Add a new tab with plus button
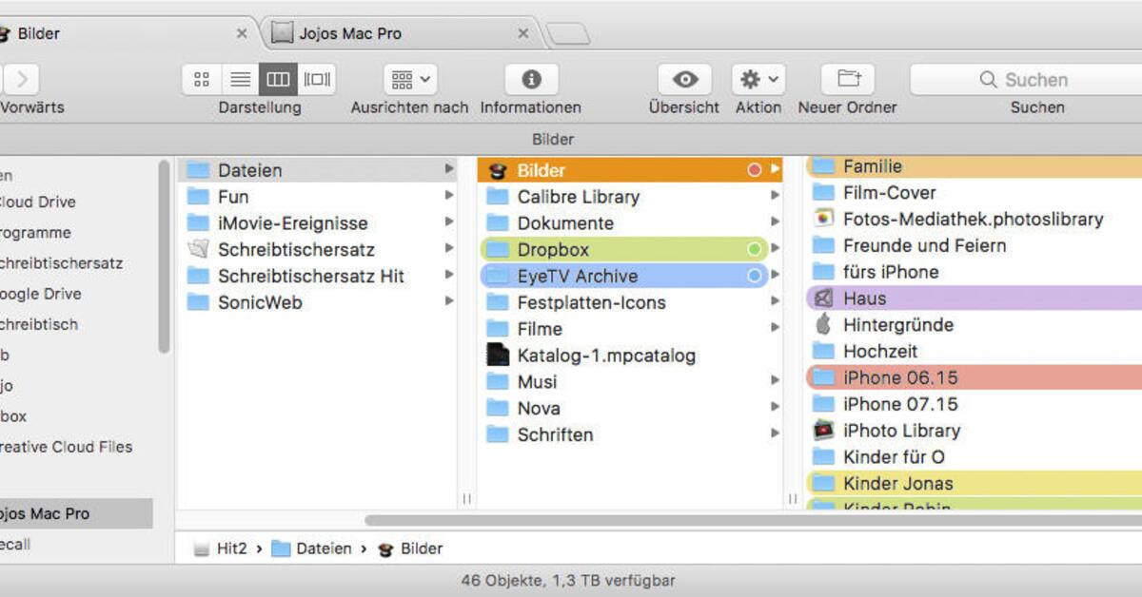The width and height of the screenshot is (1142, 597). (x=569, y=35)
